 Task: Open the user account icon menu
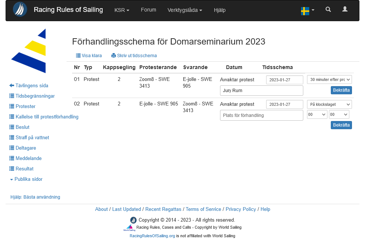(345, 10)
